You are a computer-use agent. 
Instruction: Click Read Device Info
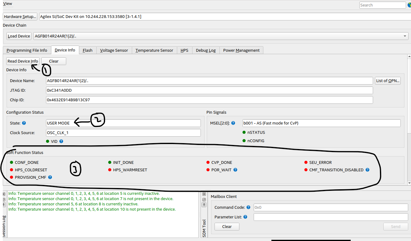(23, 61)
